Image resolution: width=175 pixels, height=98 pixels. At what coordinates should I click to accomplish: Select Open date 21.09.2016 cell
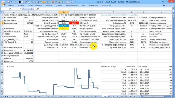[x=132, y=69]
